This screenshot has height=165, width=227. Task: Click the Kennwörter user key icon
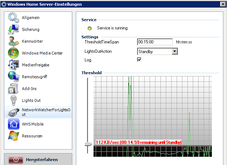point(14,41)
